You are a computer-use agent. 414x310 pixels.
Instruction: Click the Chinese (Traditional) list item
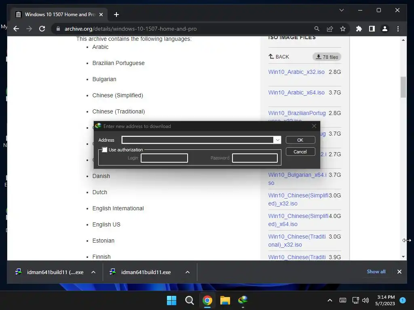[x=118, y=111]
